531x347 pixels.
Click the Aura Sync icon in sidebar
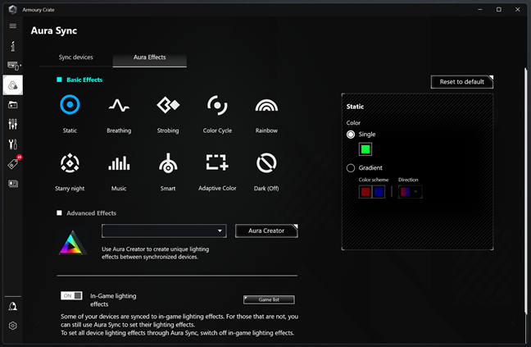13,85
